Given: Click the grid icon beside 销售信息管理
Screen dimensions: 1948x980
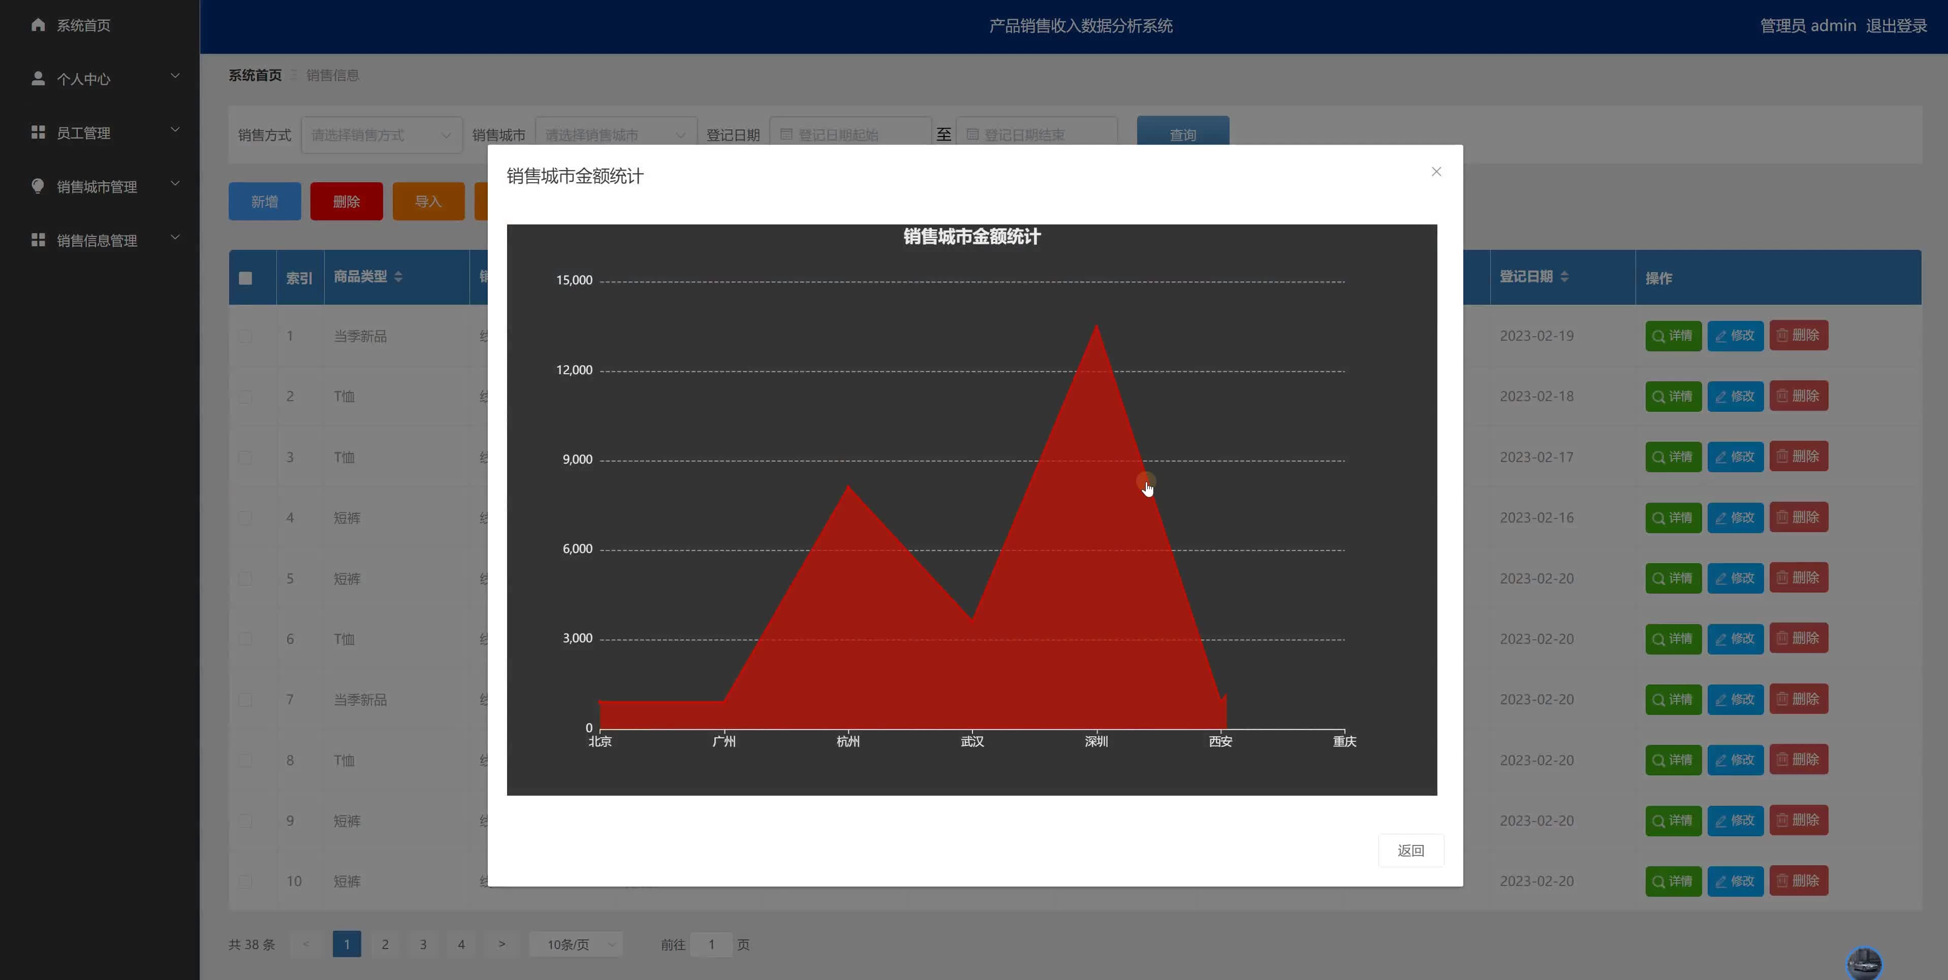Looking at the screenshot, I should (x=38, y=240).
